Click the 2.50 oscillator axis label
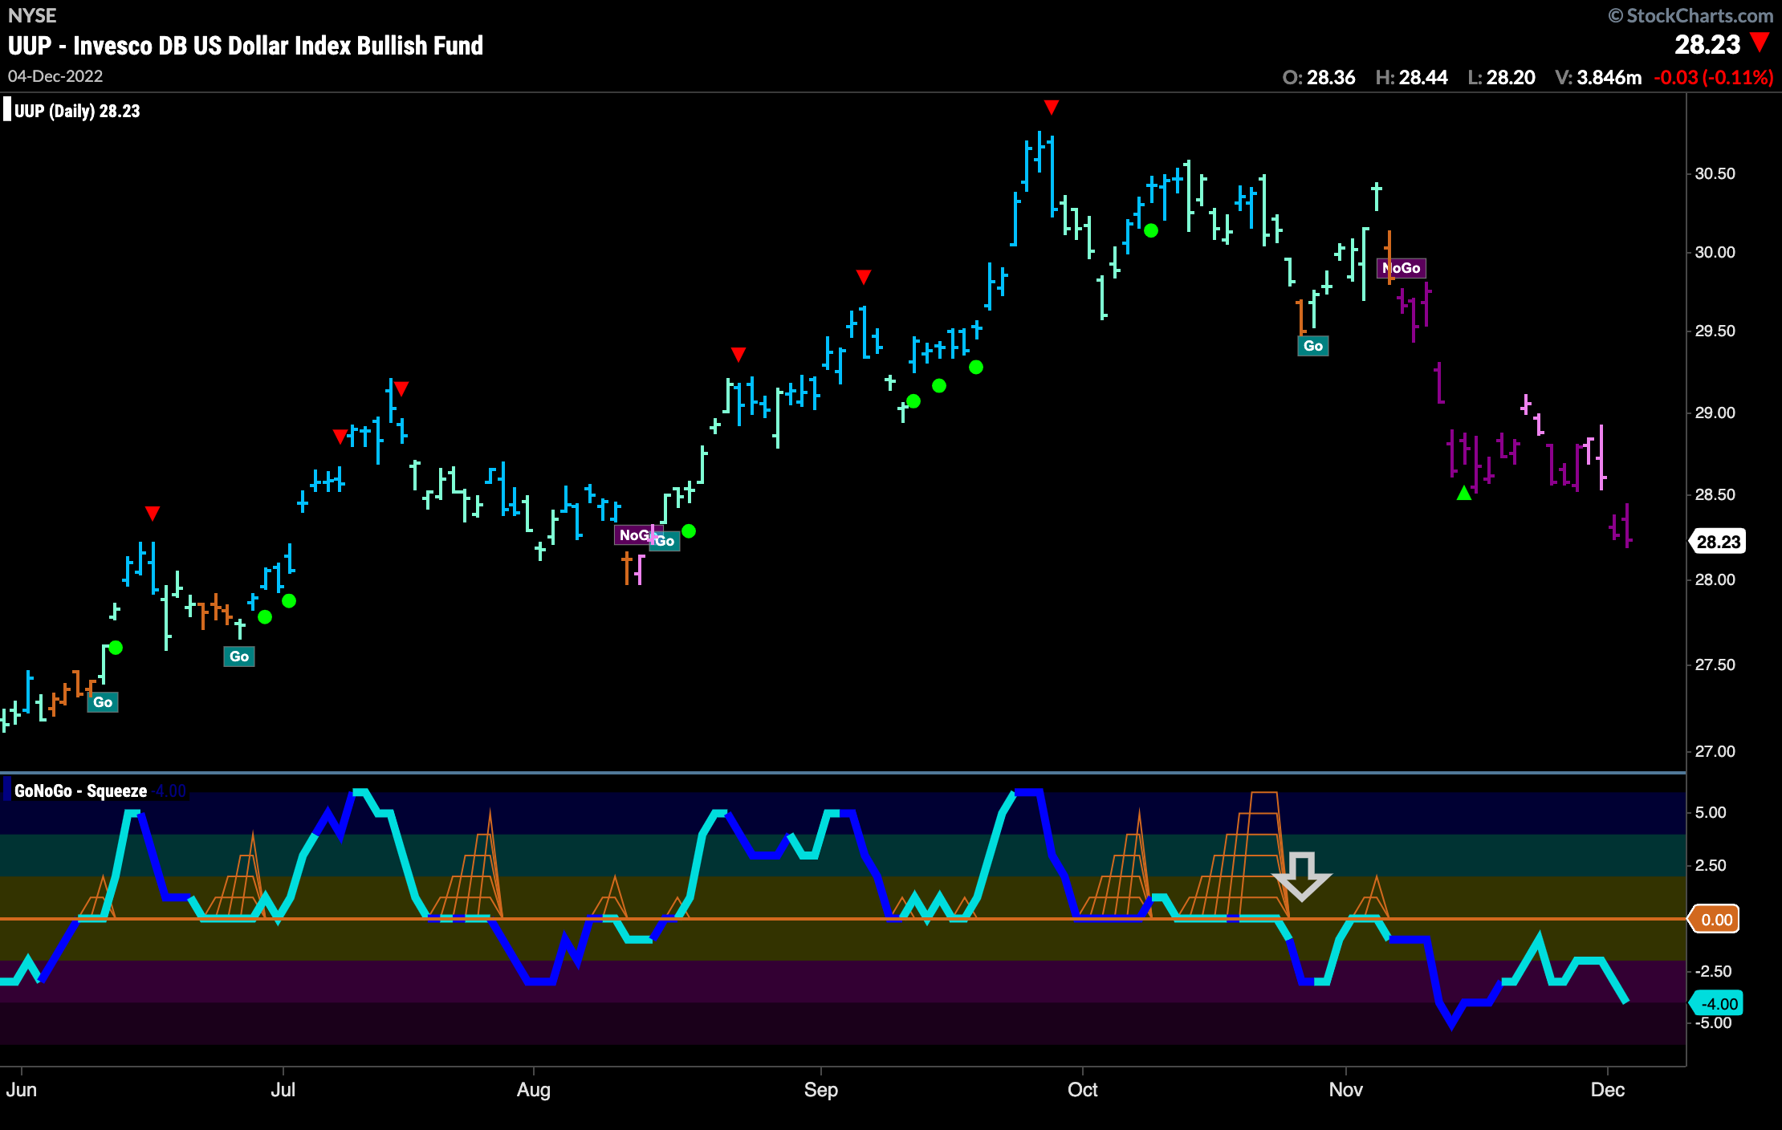 [x=1711, y=865]
